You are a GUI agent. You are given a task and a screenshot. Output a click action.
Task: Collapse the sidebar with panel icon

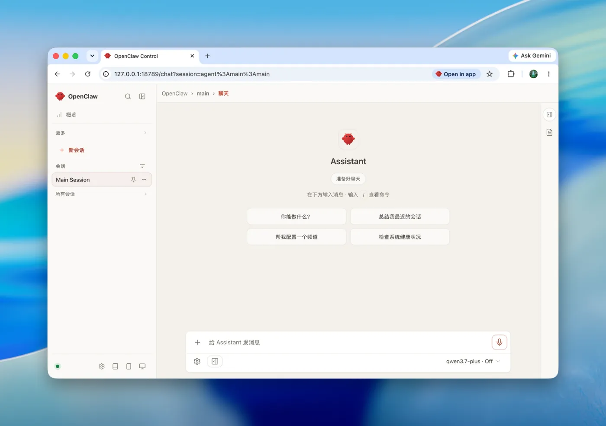(x=142, y=96)
